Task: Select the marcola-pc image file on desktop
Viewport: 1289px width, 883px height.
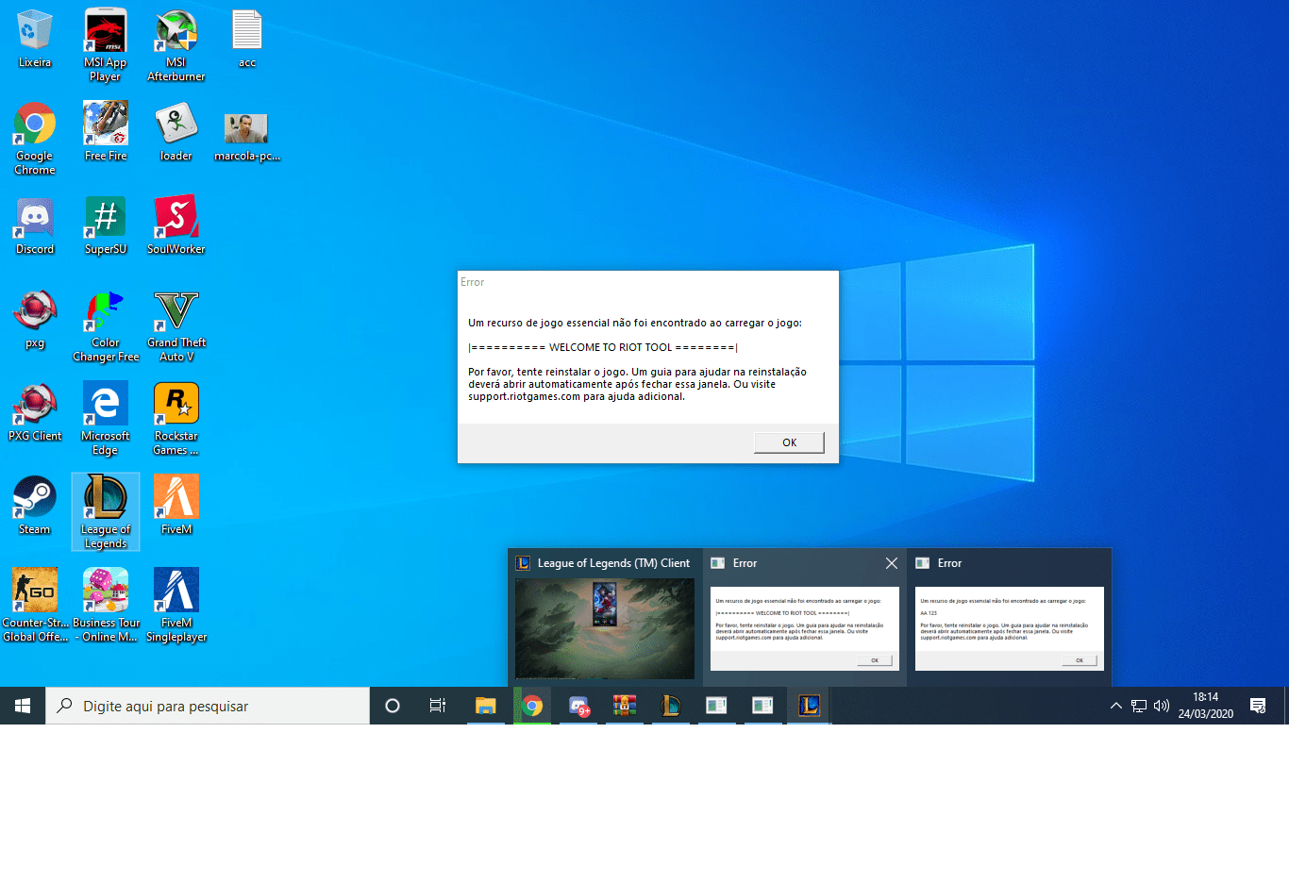Action: [x=247, y=137]
